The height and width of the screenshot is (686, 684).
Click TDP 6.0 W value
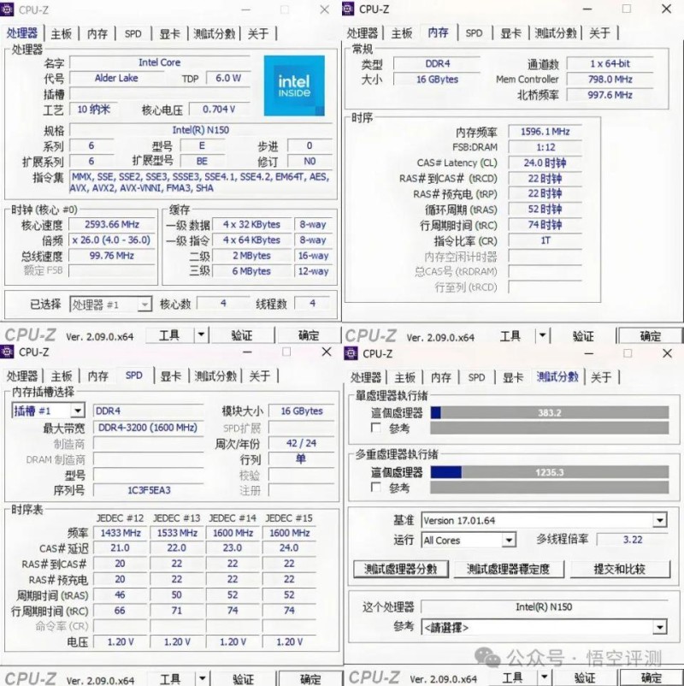click(228, 78)
